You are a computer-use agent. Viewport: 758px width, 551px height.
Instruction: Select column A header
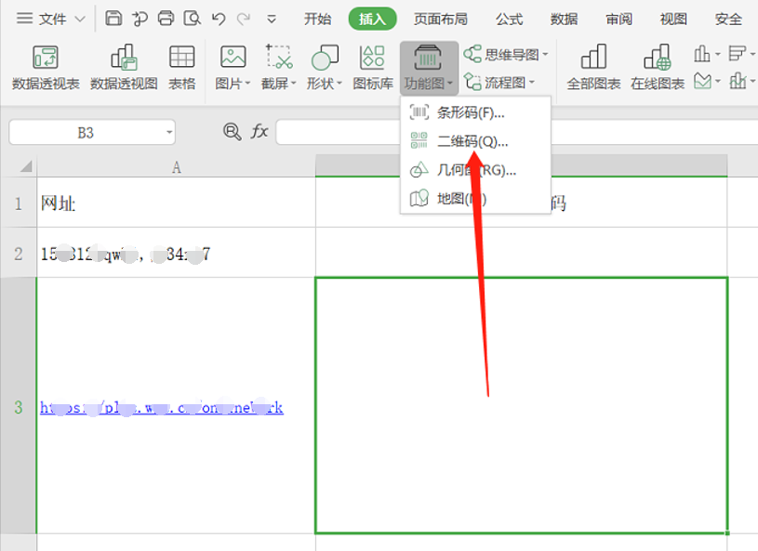coord(176,166)
